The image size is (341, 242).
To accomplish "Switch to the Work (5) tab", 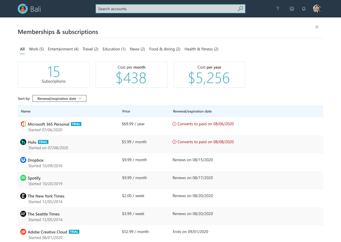I will [x=36, y=49].
